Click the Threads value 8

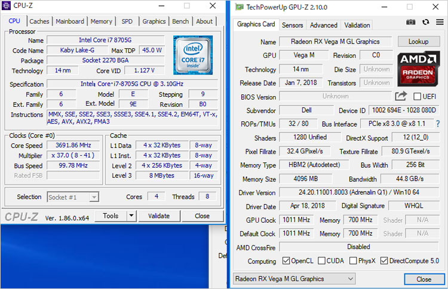coord(207,196)
